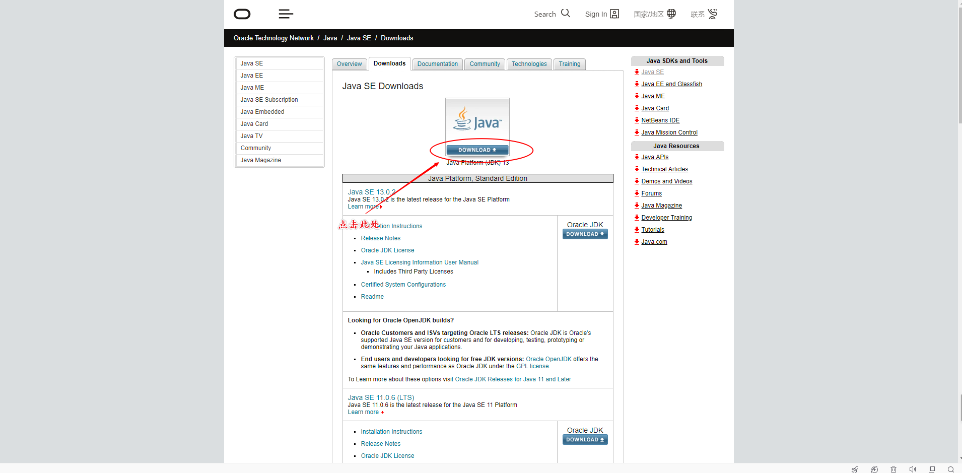Click Oracle JDK DOWNLOAD button for Java SE 11.0.6
This screenshot has width=962, height=473.
tap(585, 440)
